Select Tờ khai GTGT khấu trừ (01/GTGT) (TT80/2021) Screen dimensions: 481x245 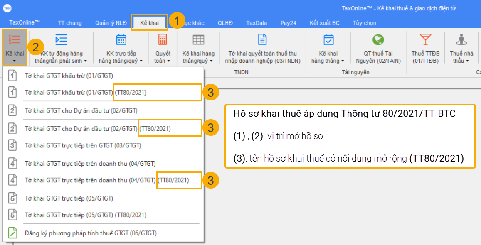coord(85,93)
